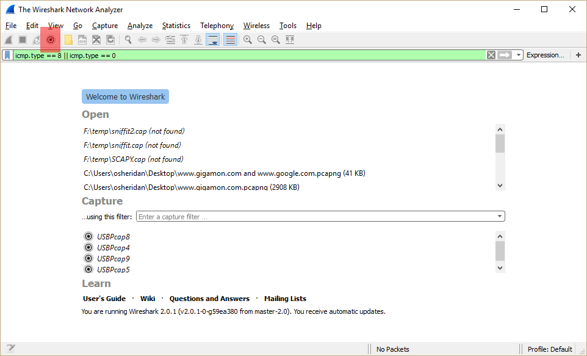
Task: Open display filter history dropdown arrow
Action: point(518,56)
